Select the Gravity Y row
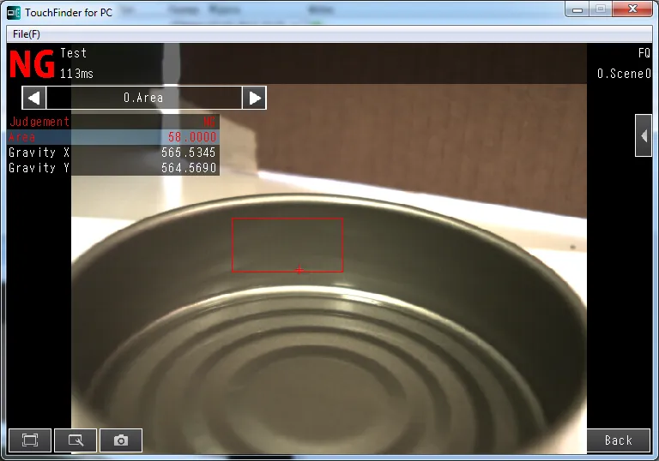 tap(113, 168)
